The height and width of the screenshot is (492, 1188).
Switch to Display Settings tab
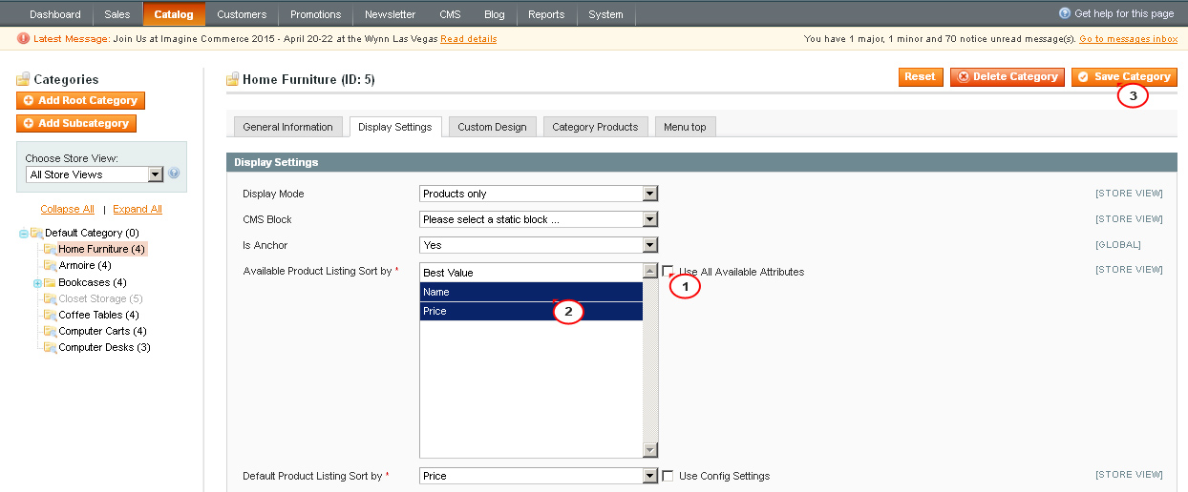click(x=395, y=127)
